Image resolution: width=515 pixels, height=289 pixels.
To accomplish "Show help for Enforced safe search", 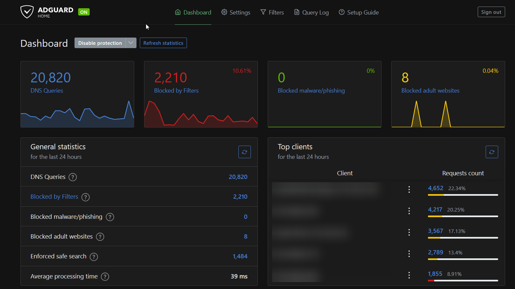I will coord(94,257).
